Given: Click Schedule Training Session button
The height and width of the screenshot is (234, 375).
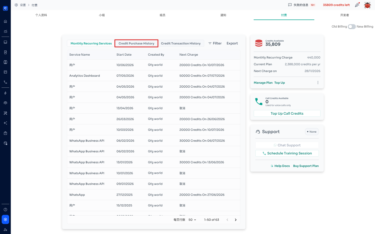Looking at the screenshot, I should (x=287, y=153).
